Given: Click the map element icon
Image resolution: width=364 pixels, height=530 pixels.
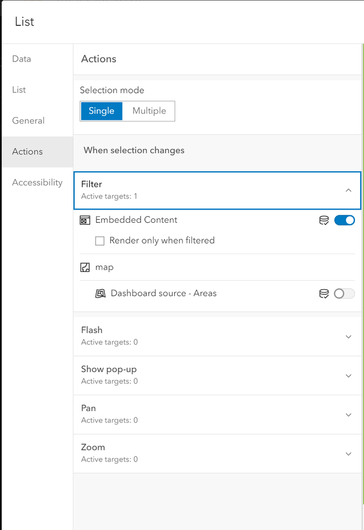Looking at the screenshot, I should click(85, 267).
